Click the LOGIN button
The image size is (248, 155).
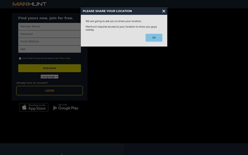tap(50, 91)
